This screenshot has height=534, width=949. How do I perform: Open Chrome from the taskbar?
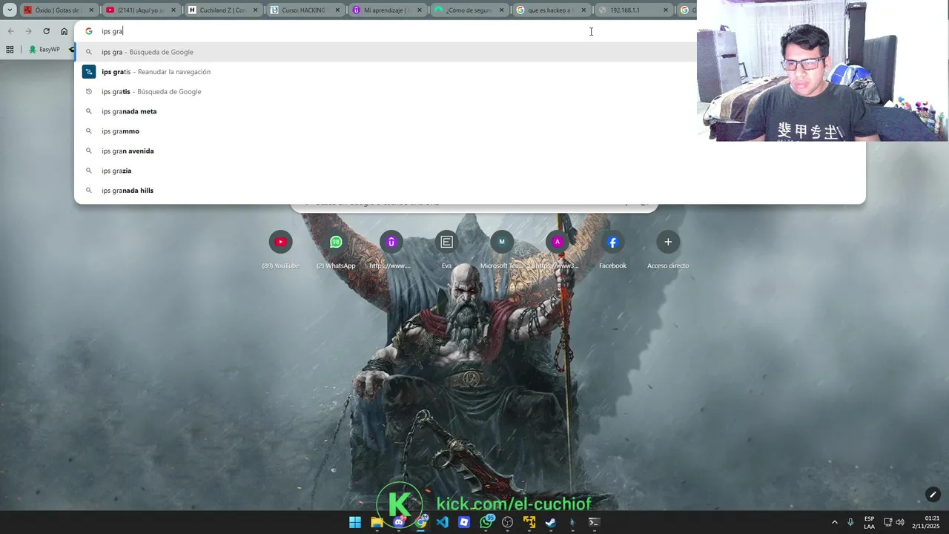click(421, 522)
